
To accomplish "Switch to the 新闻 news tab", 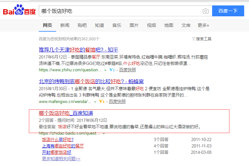I will 64,25.
